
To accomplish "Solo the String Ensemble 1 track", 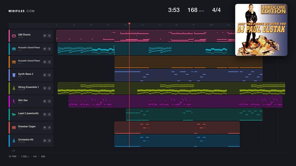I will tap(49, 88).
